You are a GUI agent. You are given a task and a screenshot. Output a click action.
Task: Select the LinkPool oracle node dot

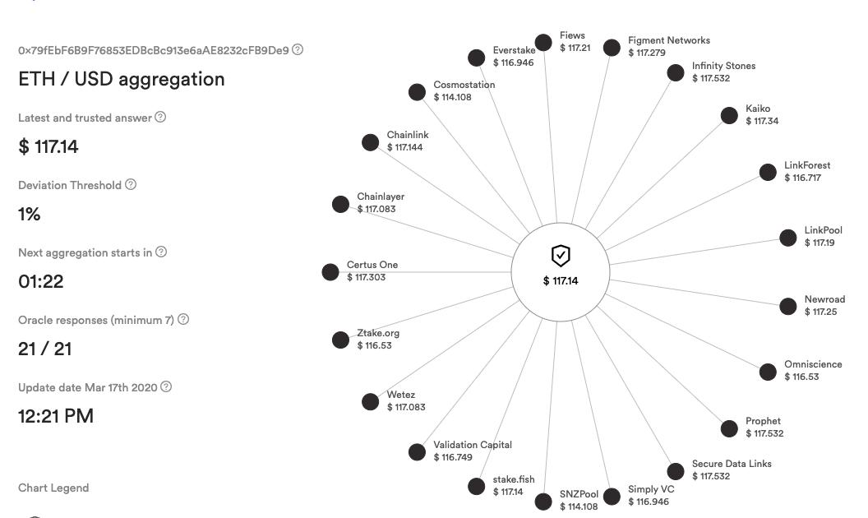(787, 237)
